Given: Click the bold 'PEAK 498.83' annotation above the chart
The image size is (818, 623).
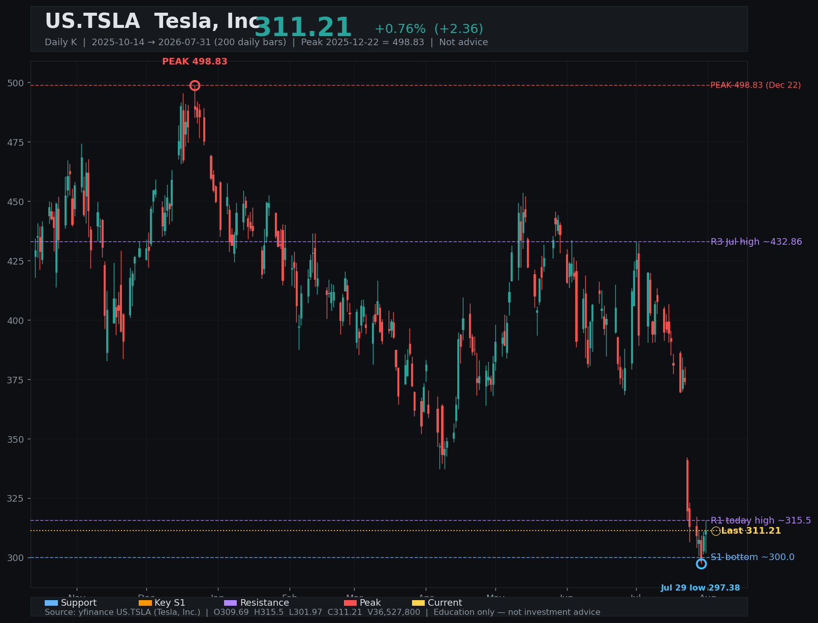Looking at the screenshot, I should coord(195,61).
